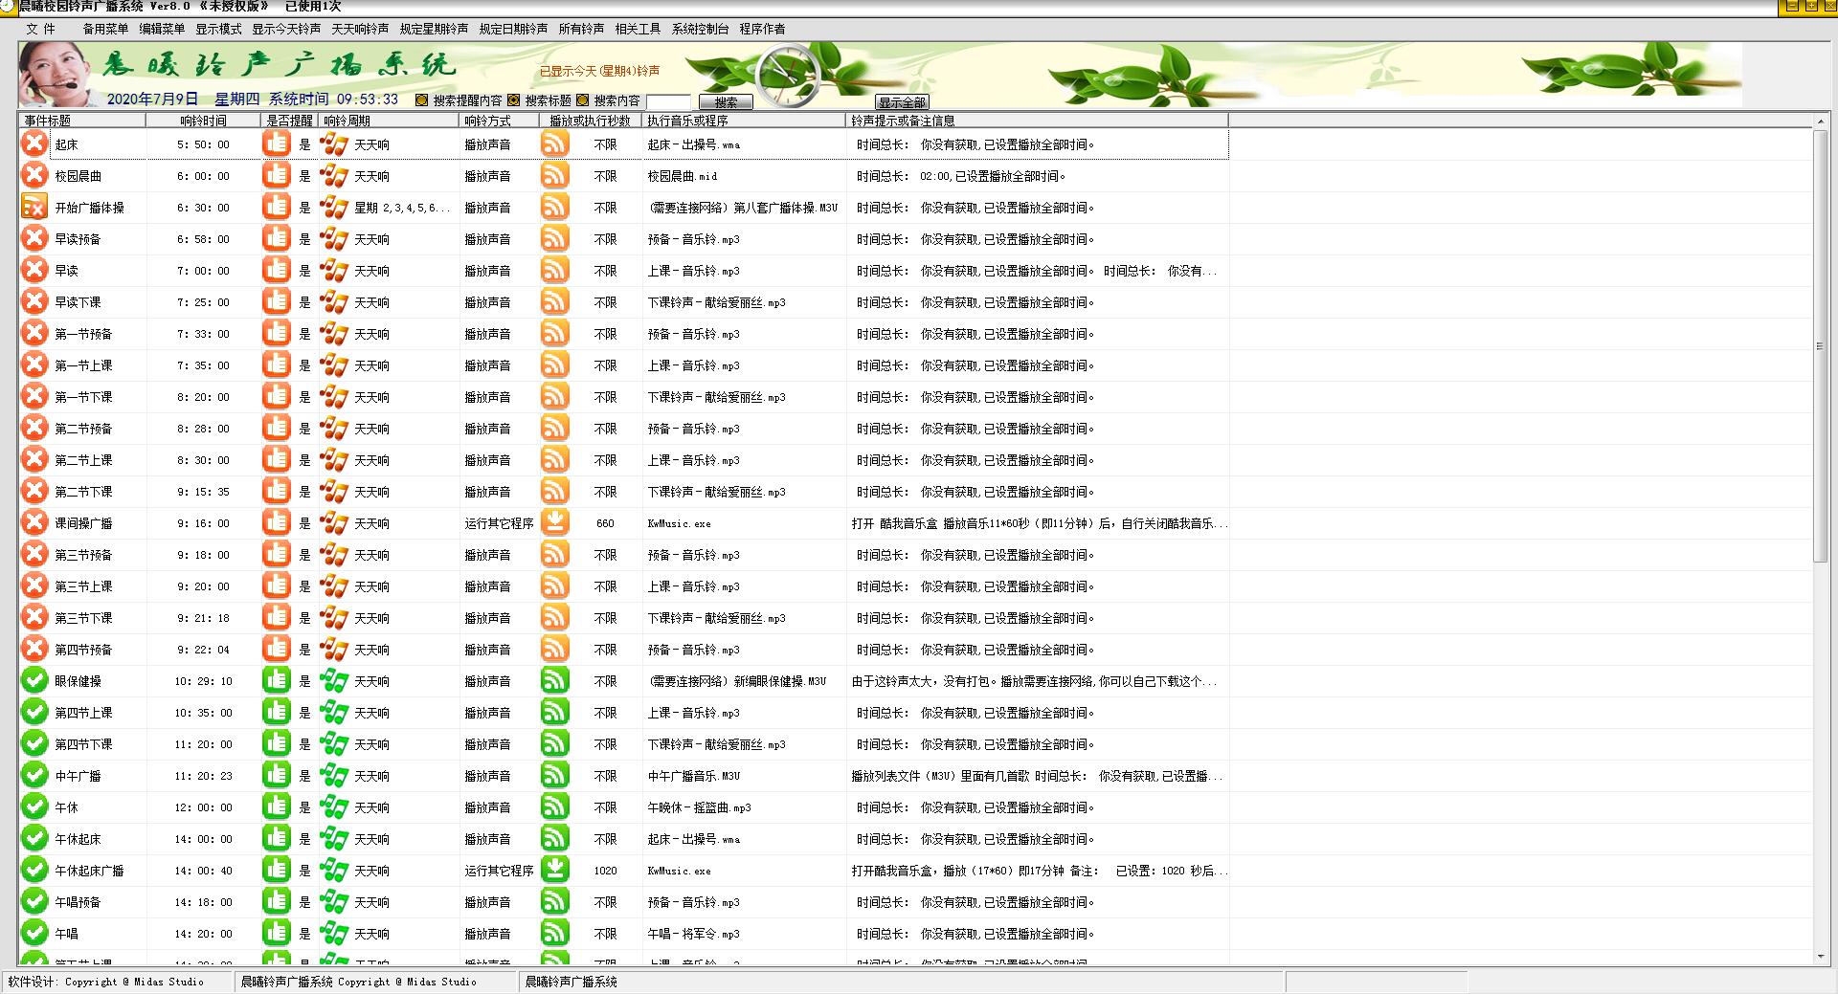Click the green download icon for 午休起床广播
Viewport: 1838px width, 994px height.
(555, 871)
